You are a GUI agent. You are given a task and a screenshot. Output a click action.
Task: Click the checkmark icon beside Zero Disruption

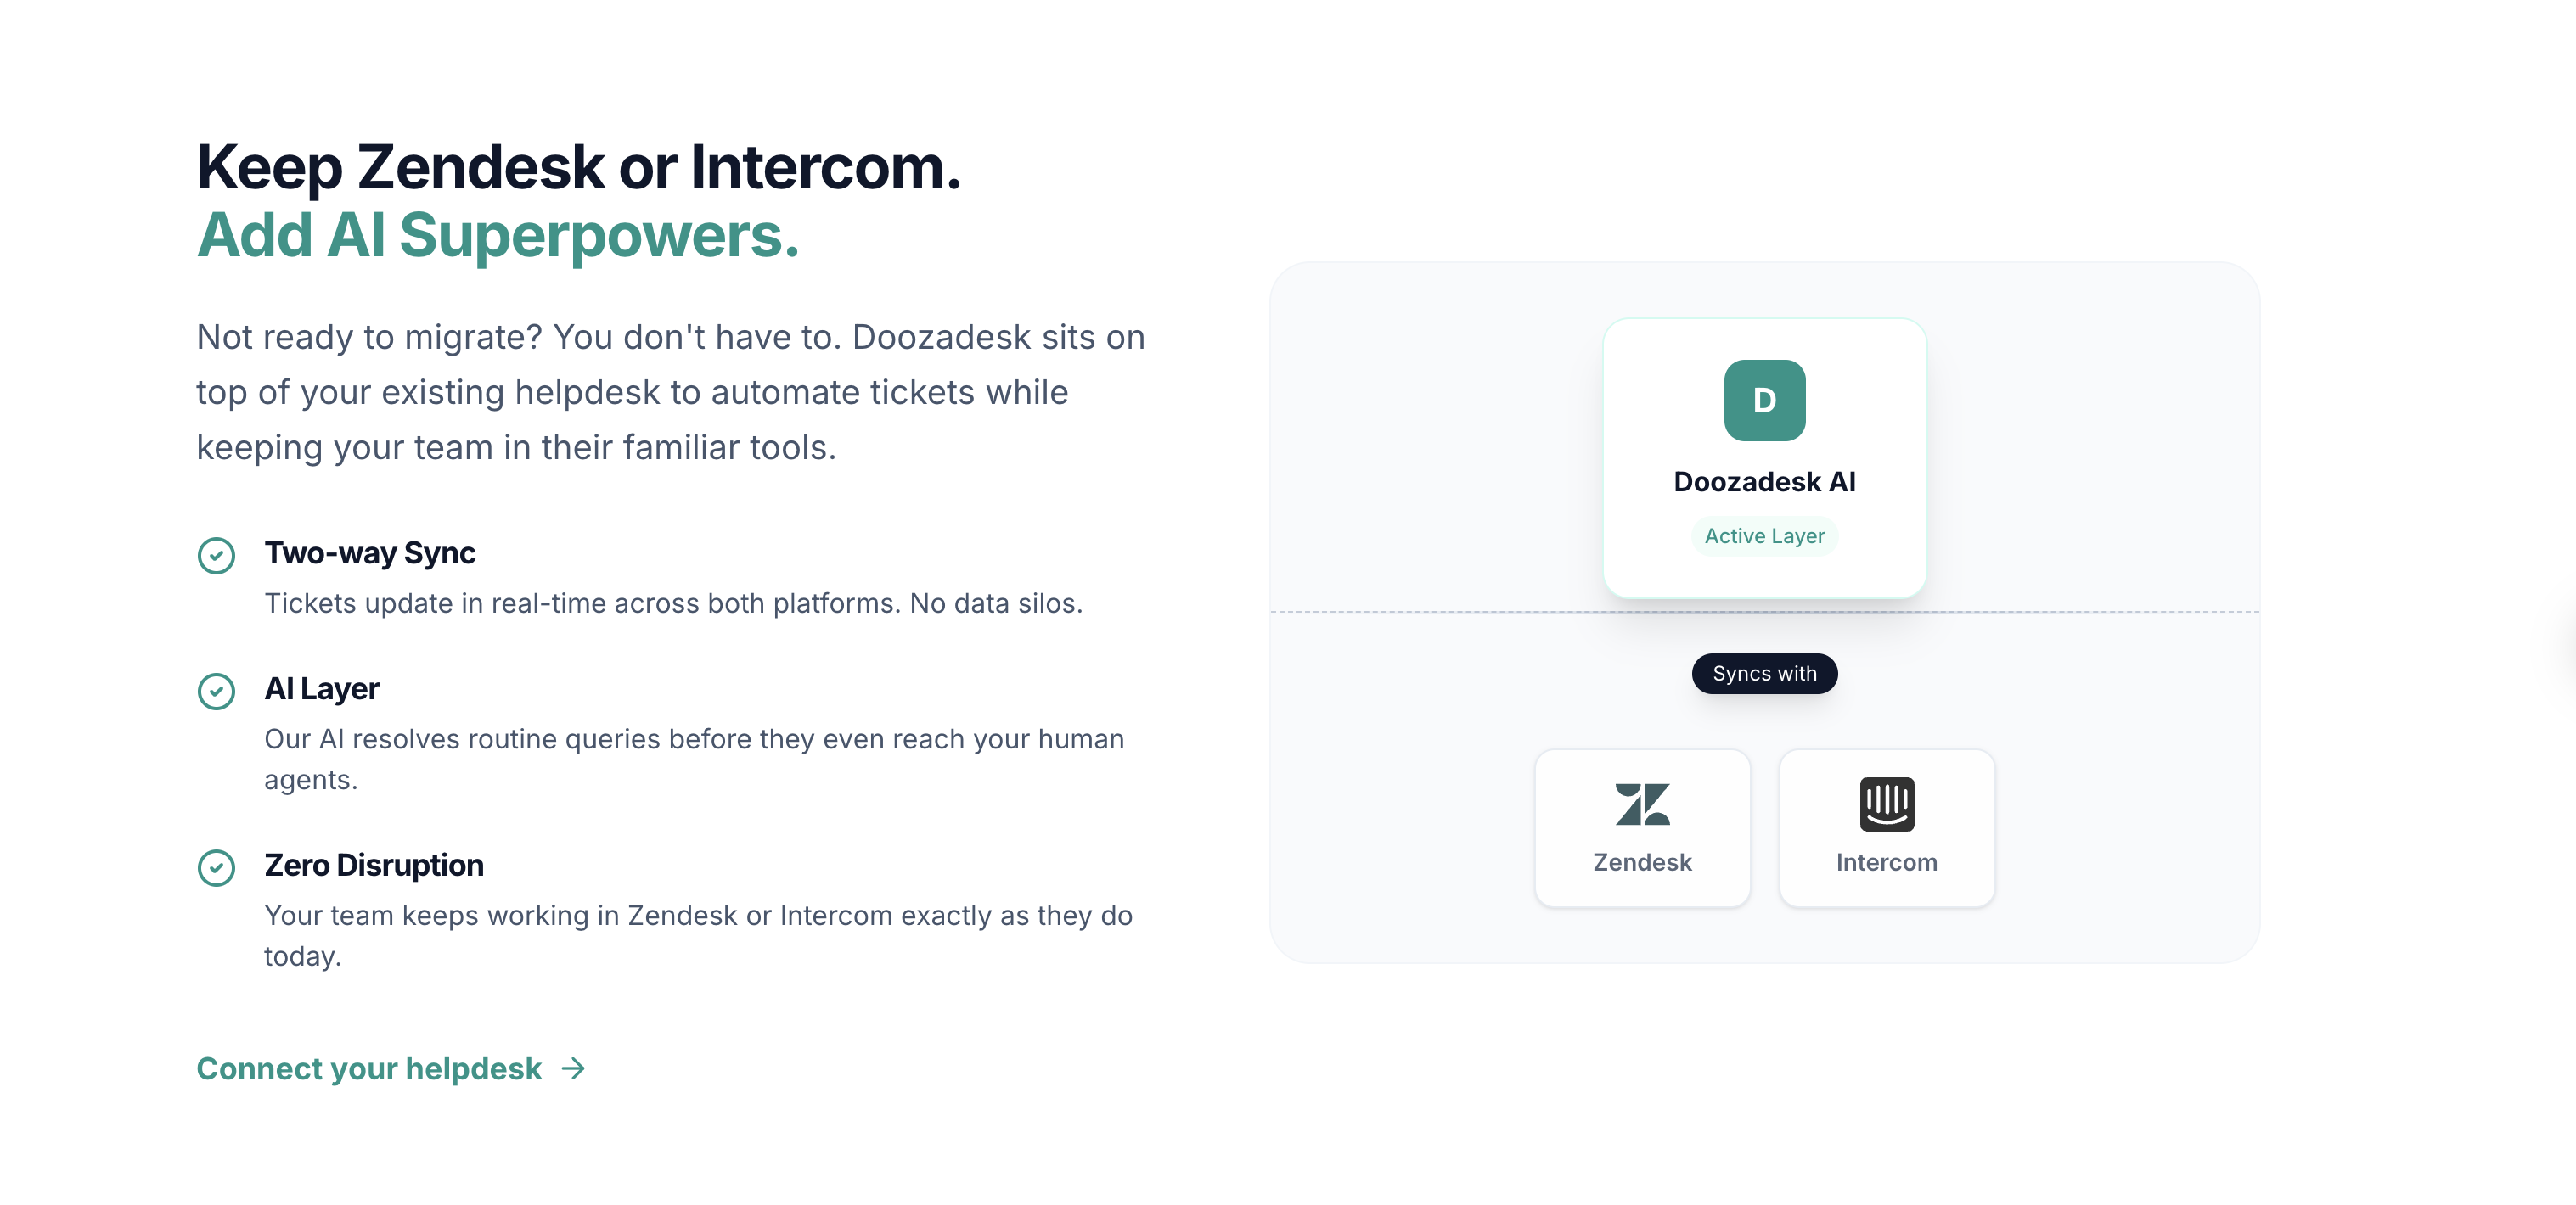[x=216, y=867]
